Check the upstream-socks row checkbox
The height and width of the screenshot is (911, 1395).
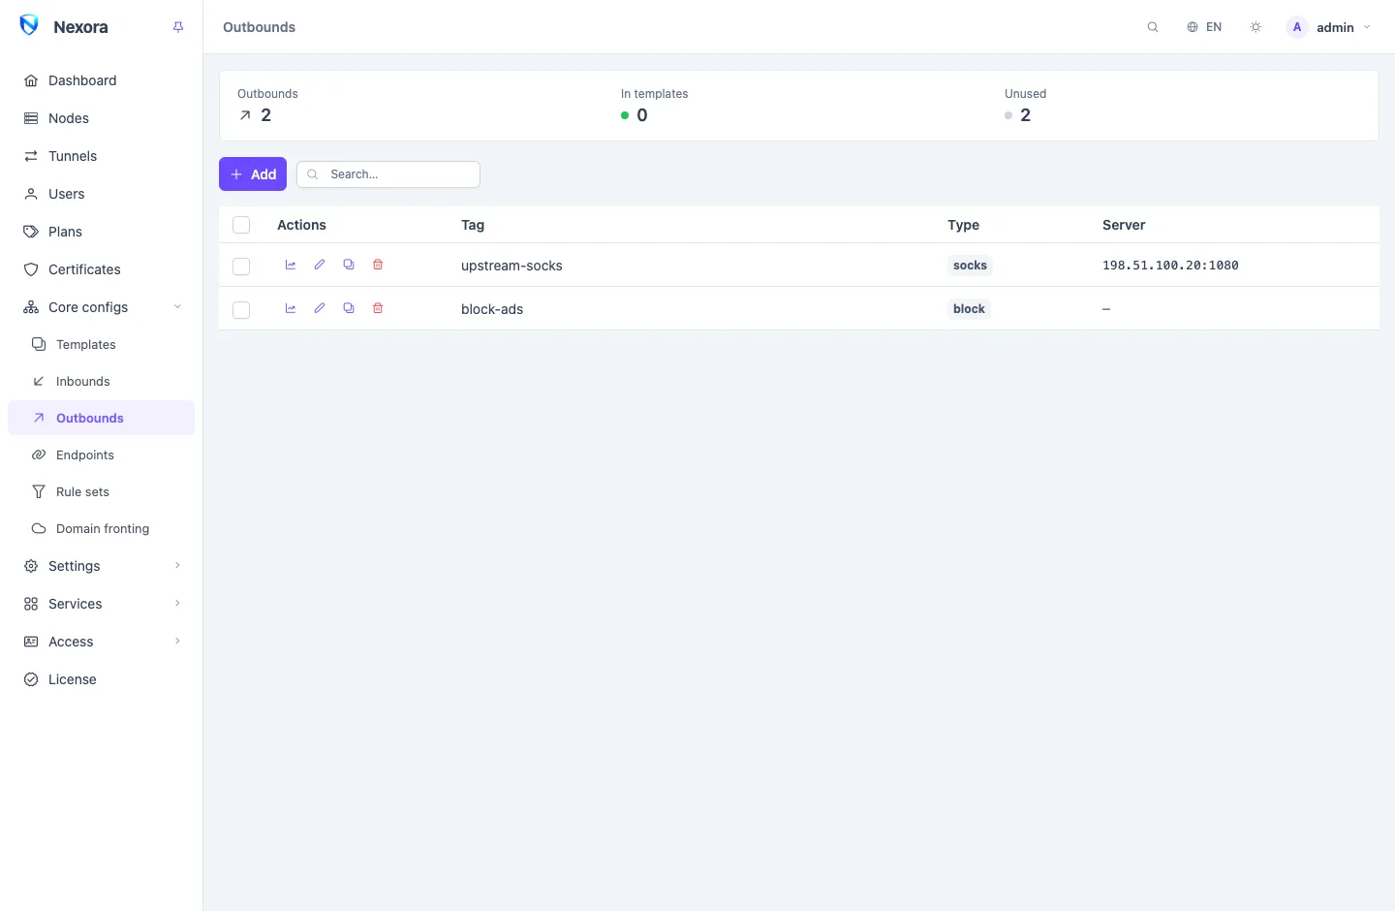click(x=241, y=267)
